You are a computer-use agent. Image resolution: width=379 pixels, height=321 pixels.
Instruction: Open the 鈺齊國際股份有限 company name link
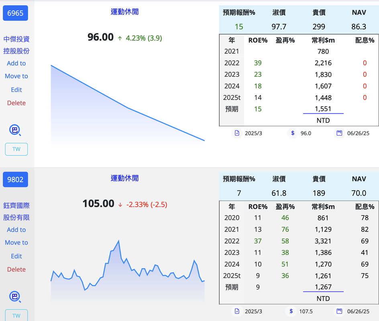pos(16,211)
